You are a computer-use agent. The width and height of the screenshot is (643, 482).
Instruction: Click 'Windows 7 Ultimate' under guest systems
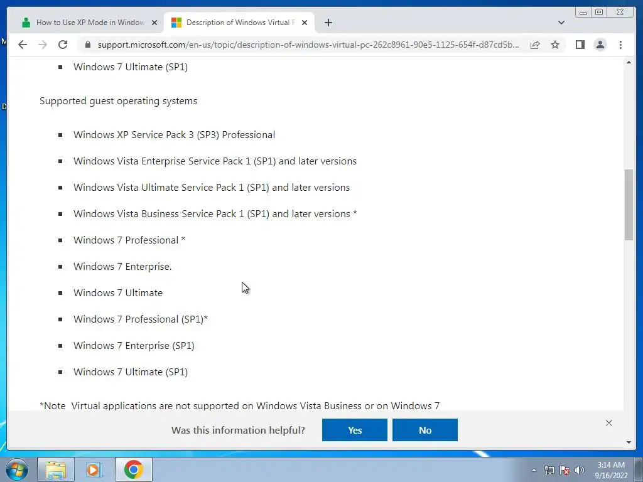[x=118, y=292]
